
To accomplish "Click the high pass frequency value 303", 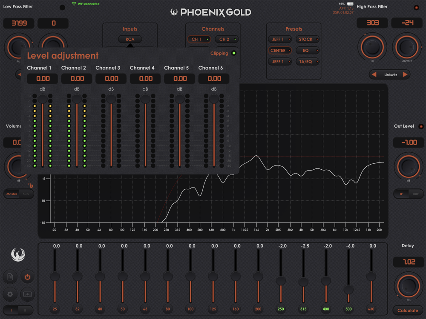I will click(x=372, y=23).
